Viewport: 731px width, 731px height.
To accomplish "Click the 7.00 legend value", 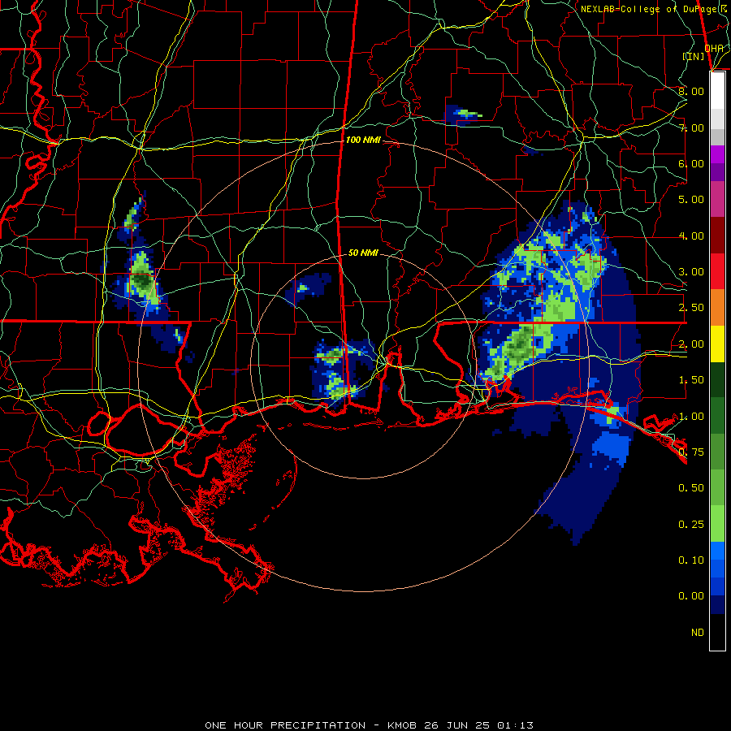I will [x=691, y=128].
